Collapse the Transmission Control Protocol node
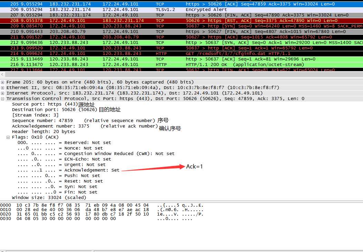This screenshot has width=363, height=252. pyautogui.click(x=2, y=99)
